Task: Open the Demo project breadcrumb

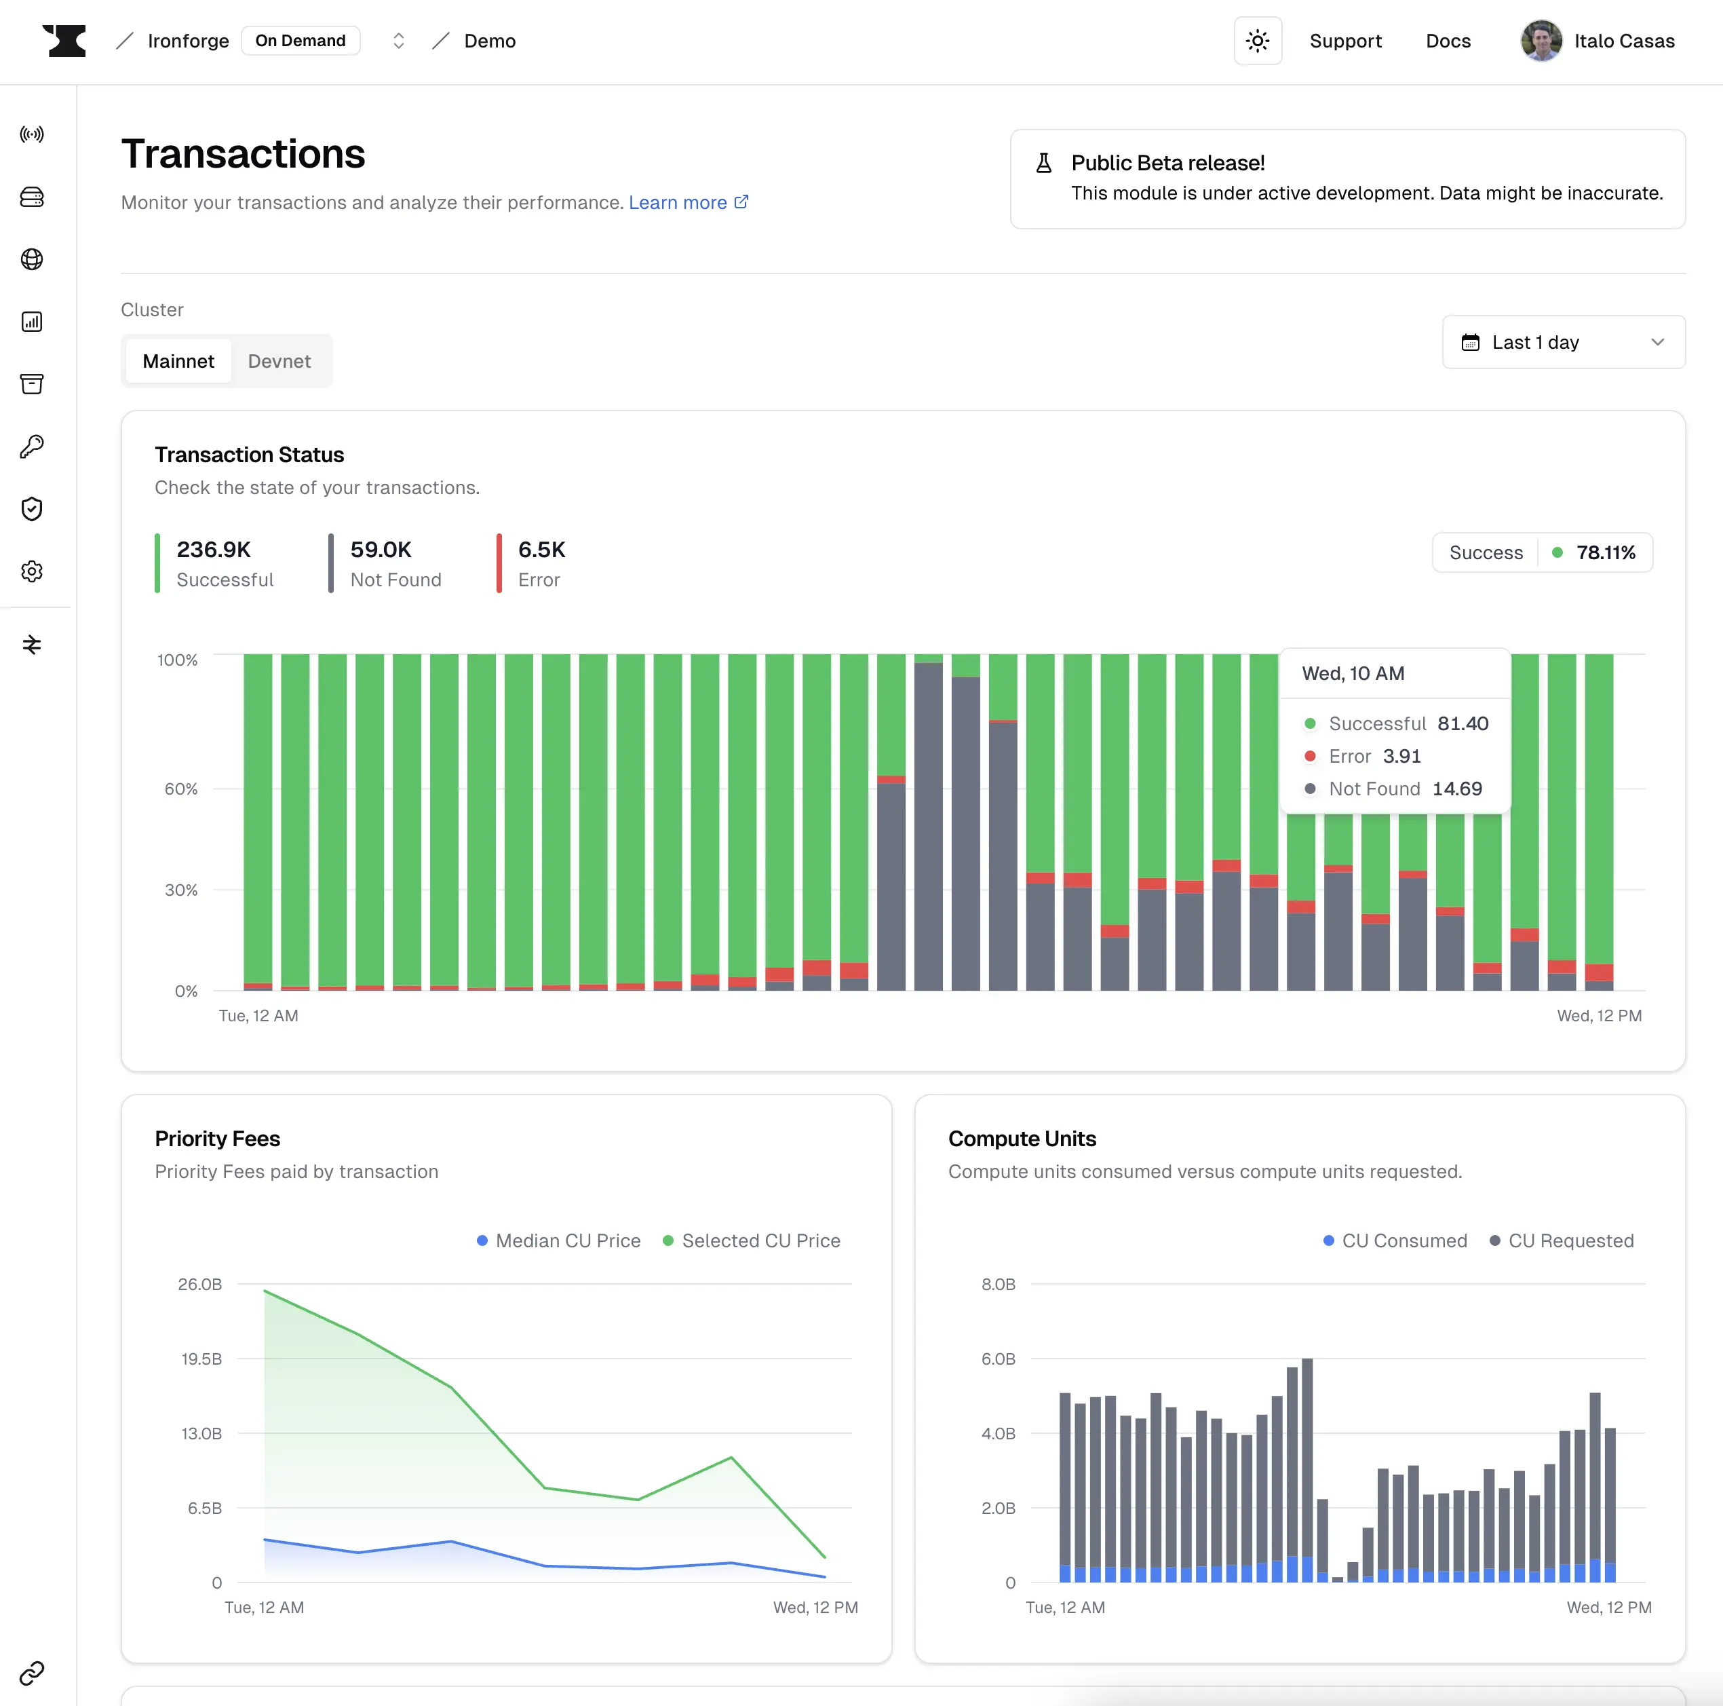Action: tap(488, 40)
